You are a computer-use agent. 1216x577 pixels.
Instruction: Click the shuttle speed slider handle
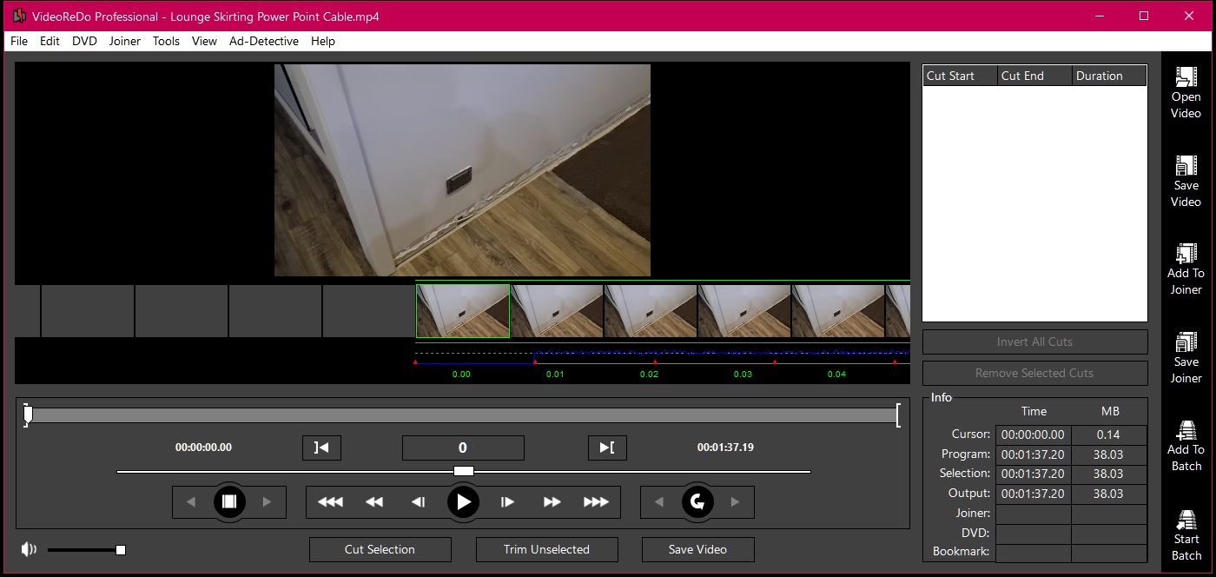(464, 471)
